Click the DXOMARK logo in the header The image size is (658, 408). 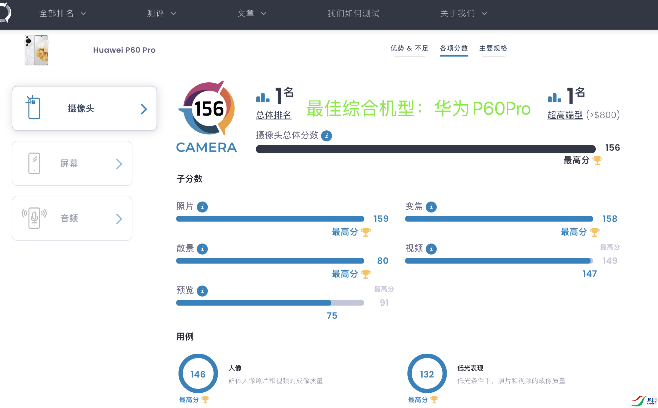(x=5, y=13)
